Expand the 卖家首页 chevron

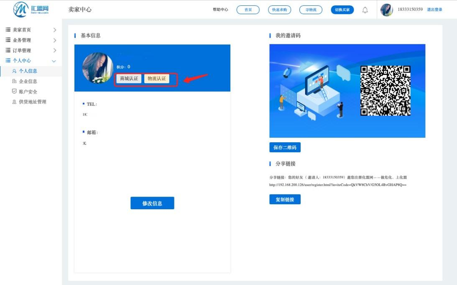click(x=54, y=30)
